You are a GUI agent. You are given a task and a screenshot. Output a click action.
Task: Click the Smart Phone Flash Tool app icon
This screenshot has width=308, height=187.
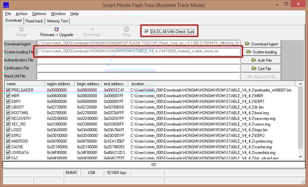pyautogui.click(x=6, y=5)
